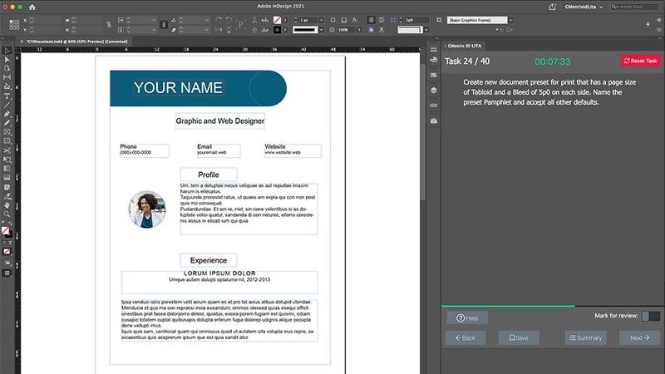Toggle constrain proportions for width and height
Screen dimensions: 665x374
pyautogui.click(x=109, y=25)
